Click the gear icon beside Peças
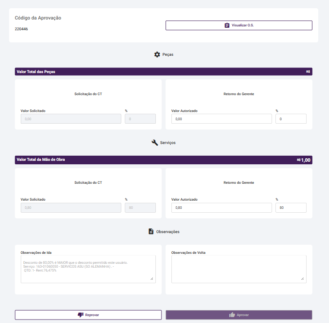The image size is (329, 323). (157, 54)
